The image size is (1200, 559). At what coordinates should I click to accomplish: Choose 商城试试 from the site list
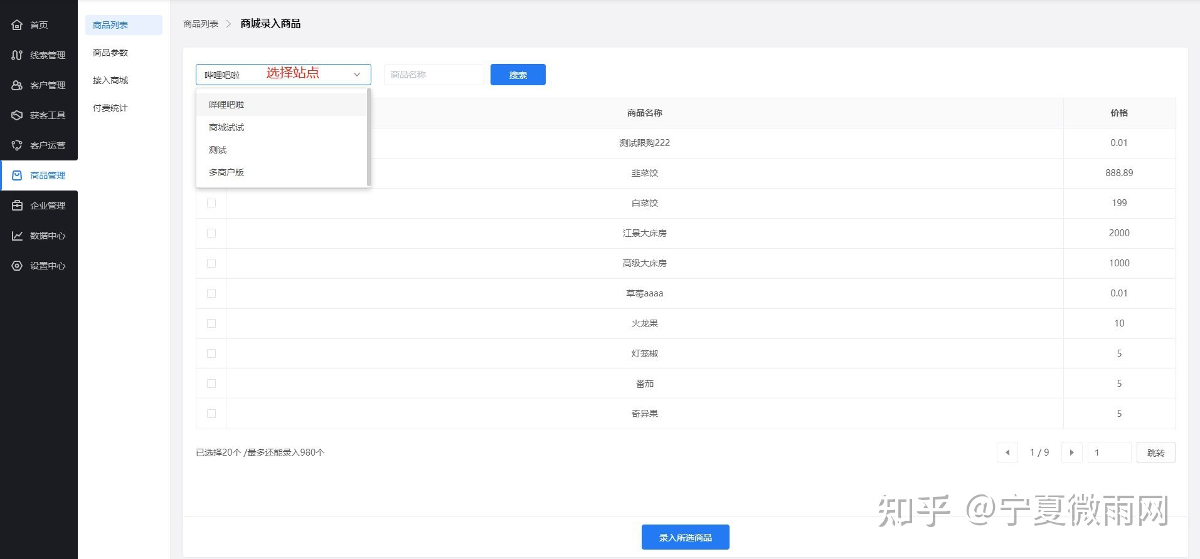pos(226,127)
